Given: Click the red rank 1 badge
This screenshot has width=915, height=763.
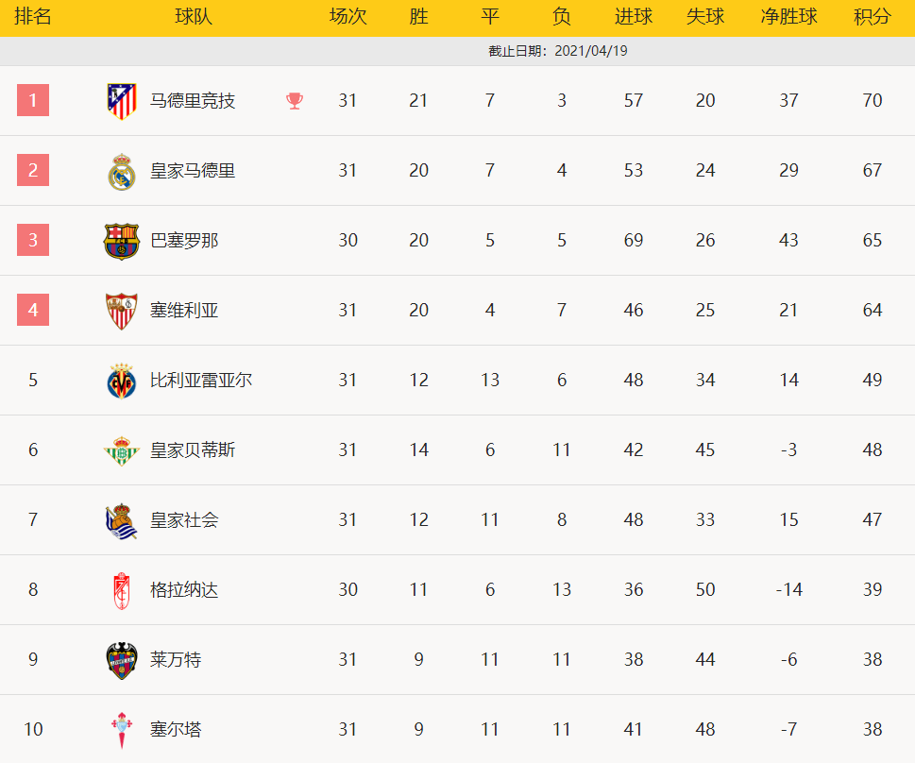Looking at the screenshot, I should (33, 100).
